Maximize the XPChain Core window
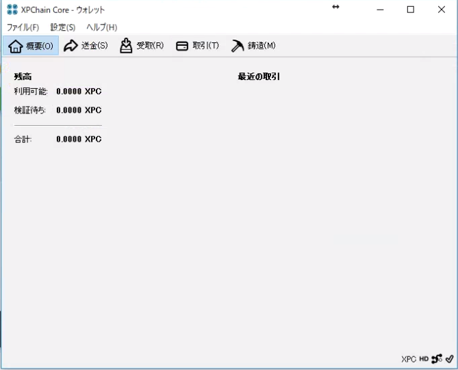458x370 pixels. (410, 10)
